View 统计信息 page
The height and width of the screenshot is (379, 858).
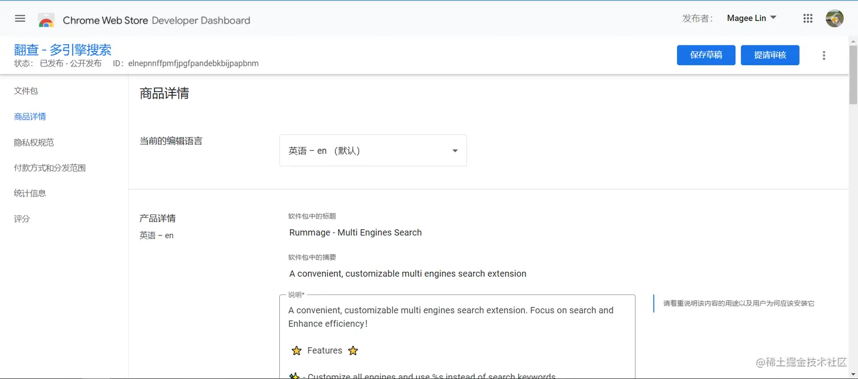[x=30, y=193]
